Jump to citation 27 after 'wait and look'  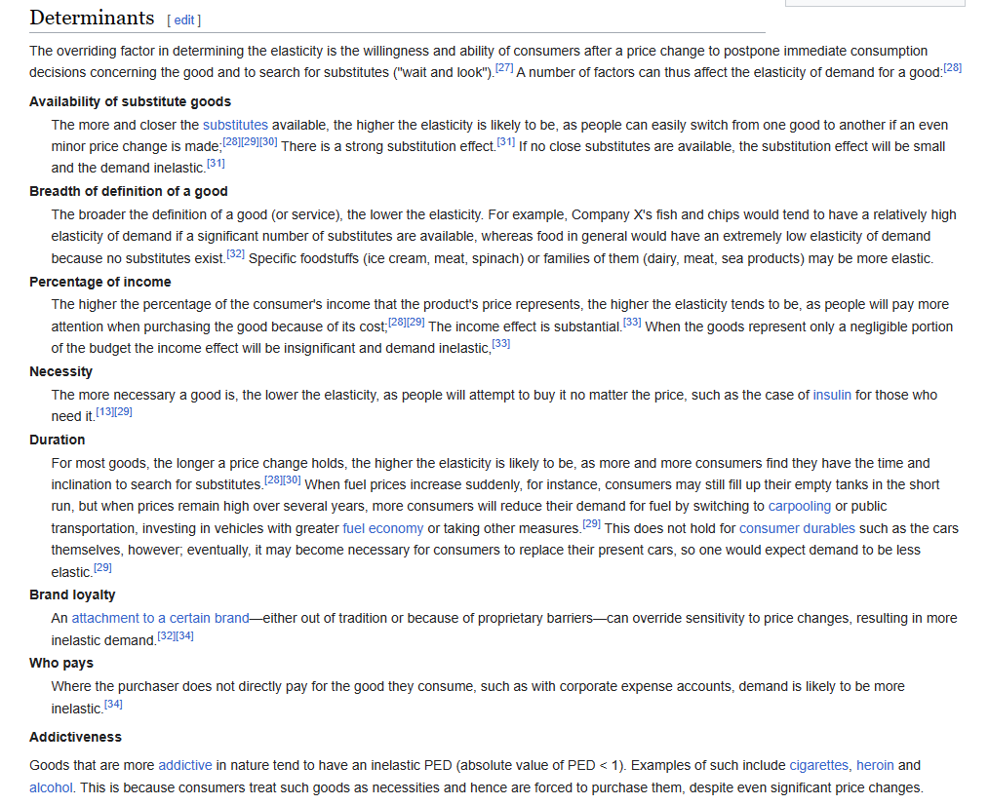coord(504,69)
